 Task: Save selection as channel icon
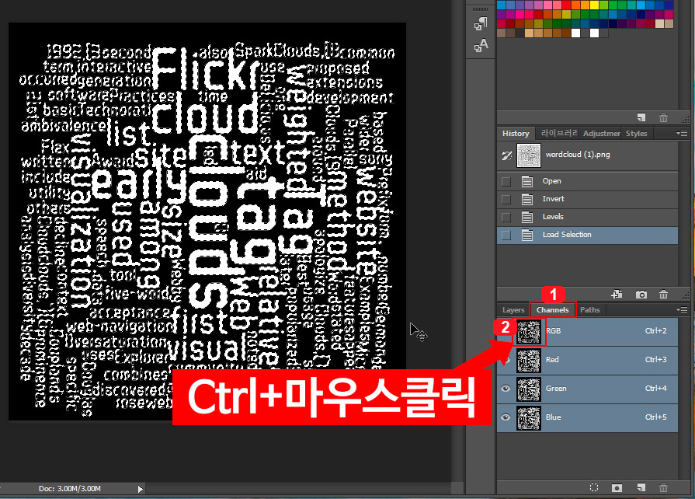click(x=617, y=487)
